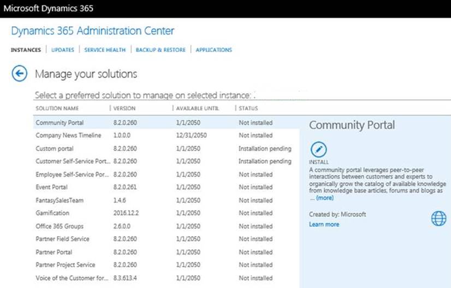Viewport: 451px width, 288px height.
Task: Click the Solution Name column header
Action: coord(57,109)
